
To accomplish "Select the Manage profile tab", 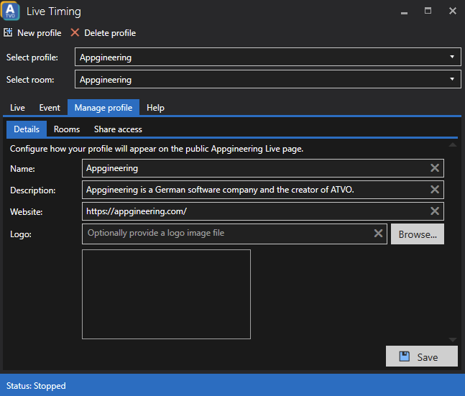I will [103, 108].
